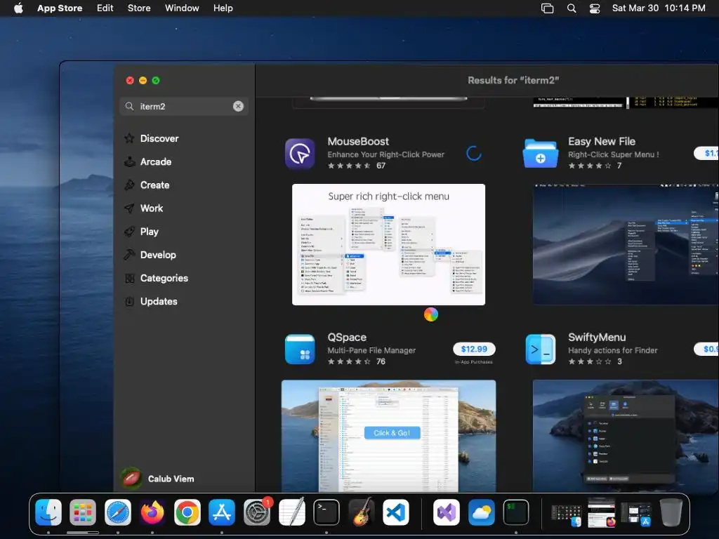Image resolution: width=719 pixels, height=539 pixels.
Task: Open the Edit menu
Action: [x=105, y=8]
